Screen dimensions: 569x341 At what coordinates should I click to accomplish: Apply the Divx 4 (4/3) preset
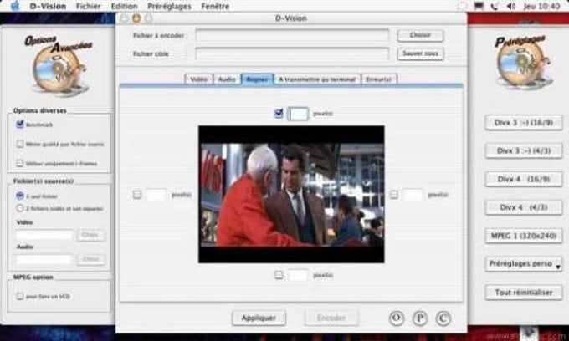tap(524, 207)
